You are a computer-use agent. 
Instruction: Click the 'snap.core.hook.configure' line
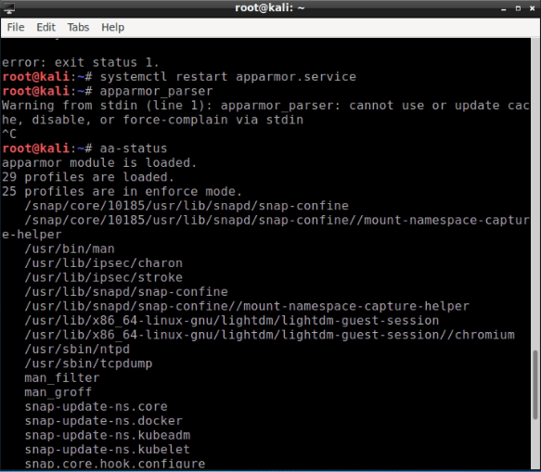tap(115, 464)
